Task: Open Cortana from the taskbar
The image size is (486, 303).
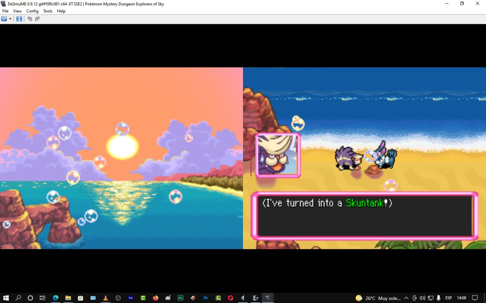Action: [30, 298]
